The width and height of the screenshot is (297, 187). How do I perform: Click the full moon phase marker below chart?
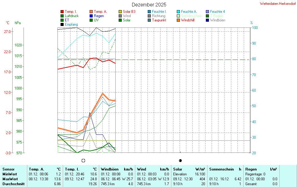tap(83, 160)
